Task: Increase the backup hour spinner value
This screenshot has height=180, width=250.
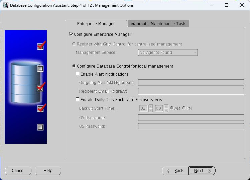Action: (150, 106)
